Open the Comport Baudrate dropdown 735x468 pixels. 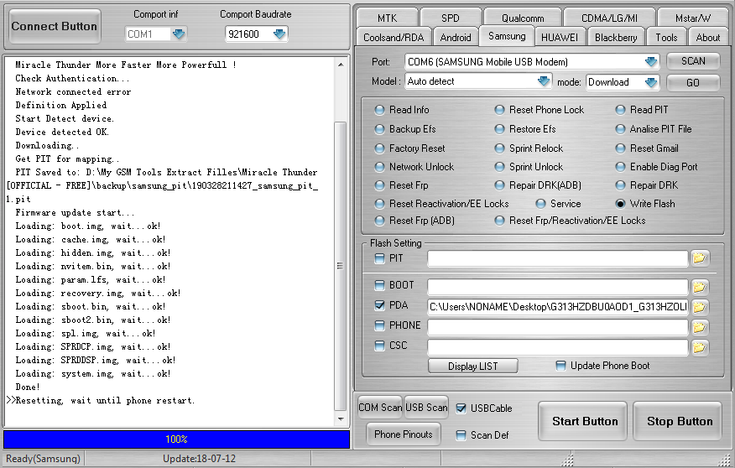coord(279,34)
